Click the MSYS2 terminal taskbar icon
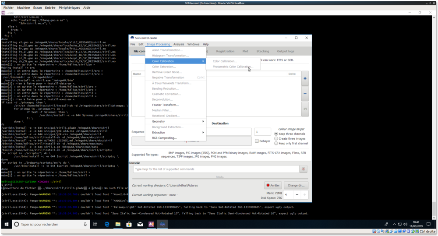Image resolution: width=438 pixels, height=236 pixels. pos(151,224)
